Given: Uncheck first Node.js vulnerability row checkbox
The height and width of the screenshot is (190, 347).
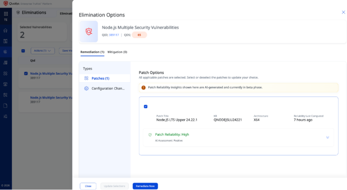Looking at the screenshot, I should tap(26, 73).
